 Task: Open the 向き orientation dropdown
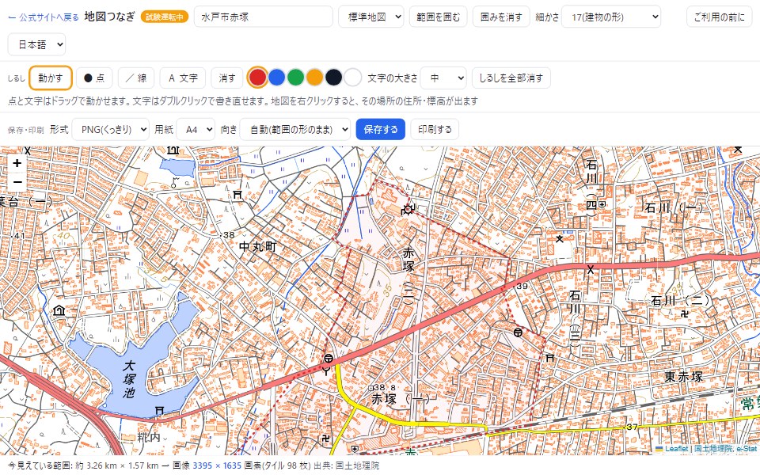coord(294,129)
